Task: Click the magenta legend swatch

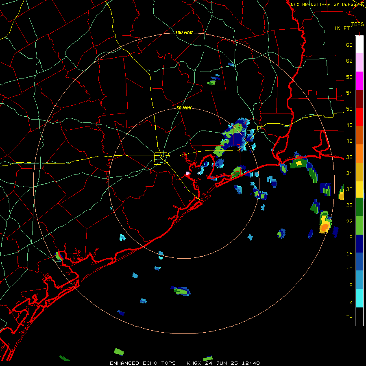Action: tap(359, 81)
